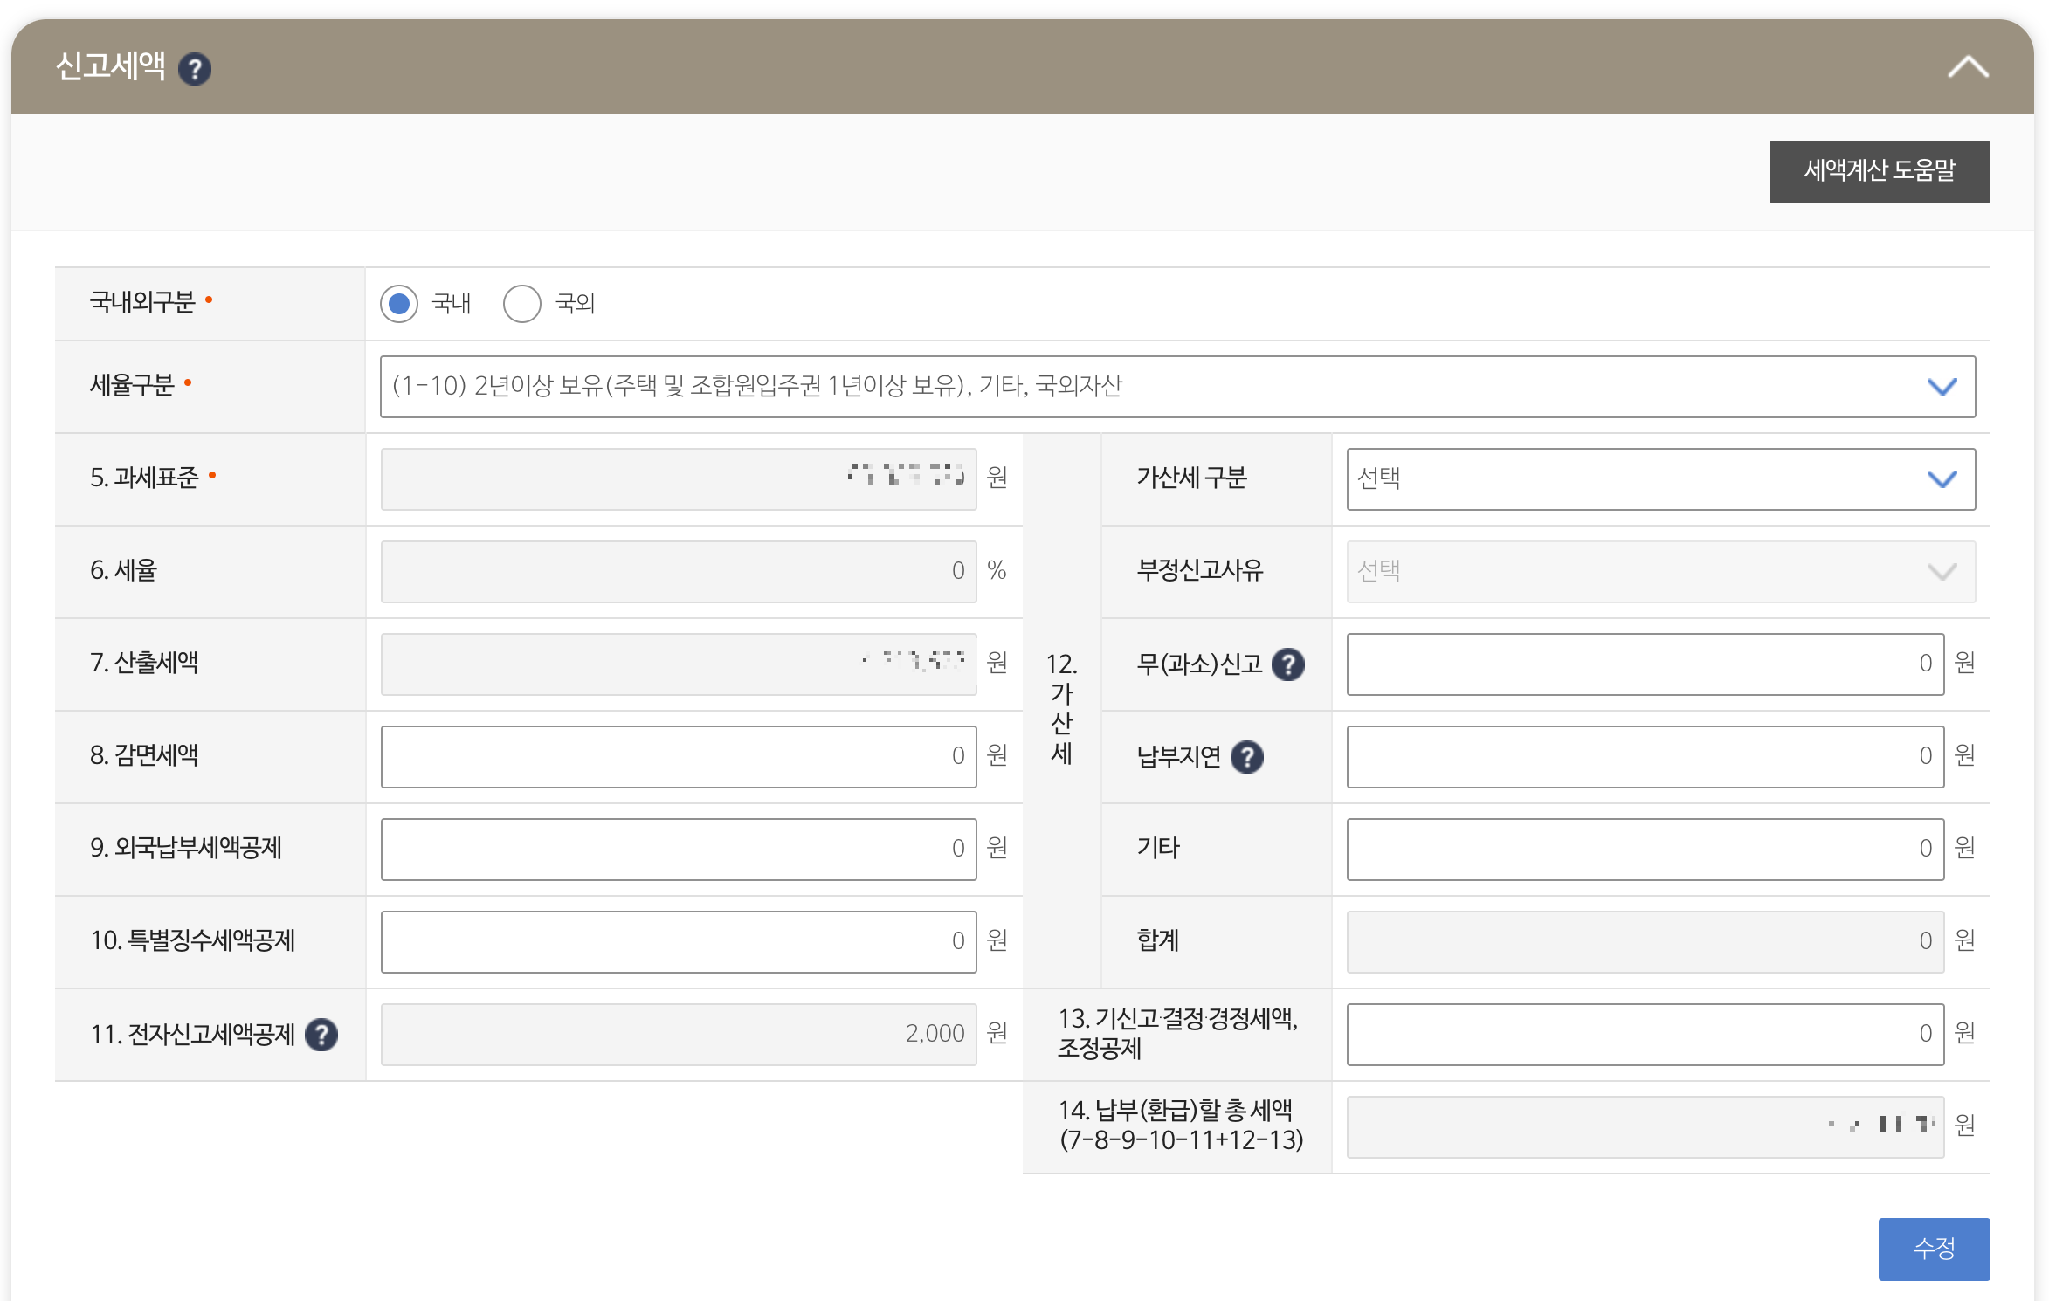
Task: Click the 가산세 기타 input field
Action: 1645,850
